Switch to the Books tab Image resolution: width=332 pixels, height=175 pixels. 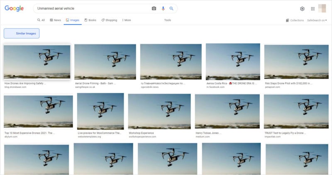(x=90, y=20)
